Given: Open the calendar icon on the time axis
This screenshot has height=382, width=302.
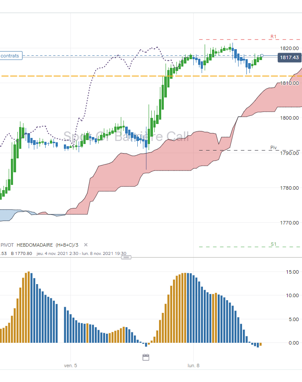Looking at the screenshot, I should 146,357.
